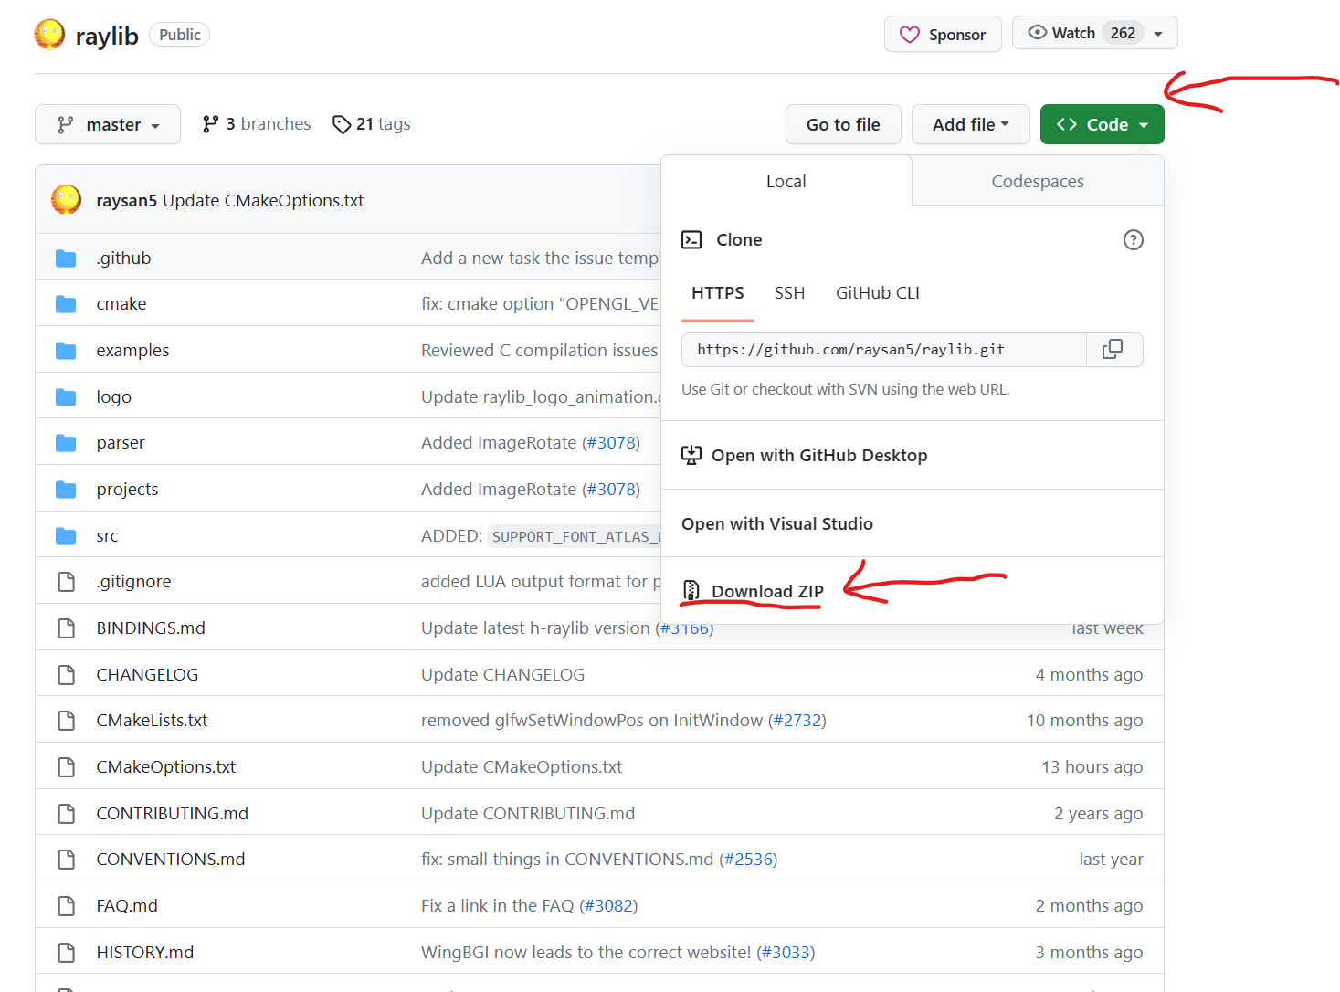Open the 21 tags link

pyautogui.click(x=372, y=124)
